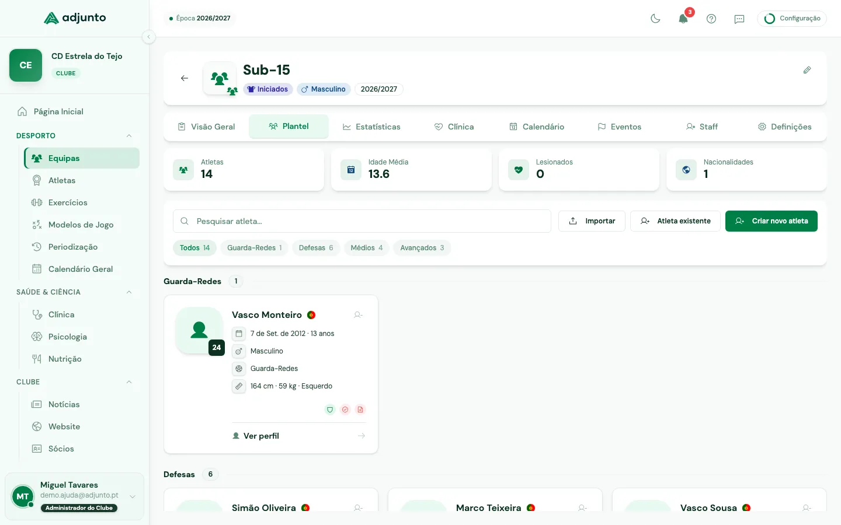Image resolution: width=841 pixels, height=525 pixels.
Task: Click Vasco Monteiro's red check status icon
Action: tap(345, 409)
